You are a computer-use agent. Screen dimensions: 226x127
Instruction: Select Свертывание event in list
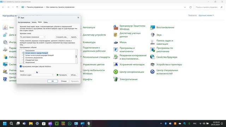30,50
